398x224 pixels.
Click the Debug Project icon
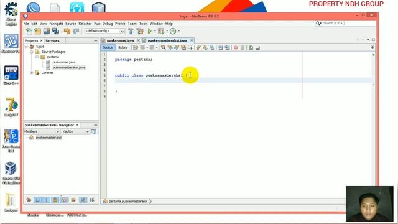[x=161, y=31]
